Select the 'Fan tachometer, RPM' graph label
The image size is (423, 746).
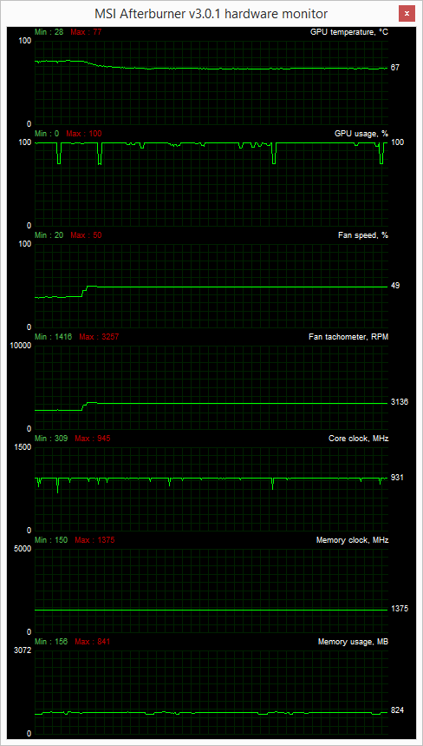(x=348, y=337)
